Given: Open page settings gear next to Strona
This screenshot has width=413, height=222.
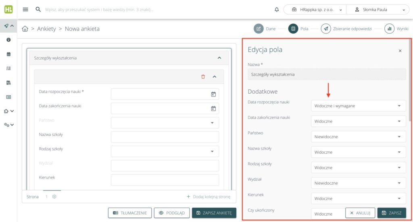Looking at the screenshot, I should pyautogui.click(x=54, y=197).
